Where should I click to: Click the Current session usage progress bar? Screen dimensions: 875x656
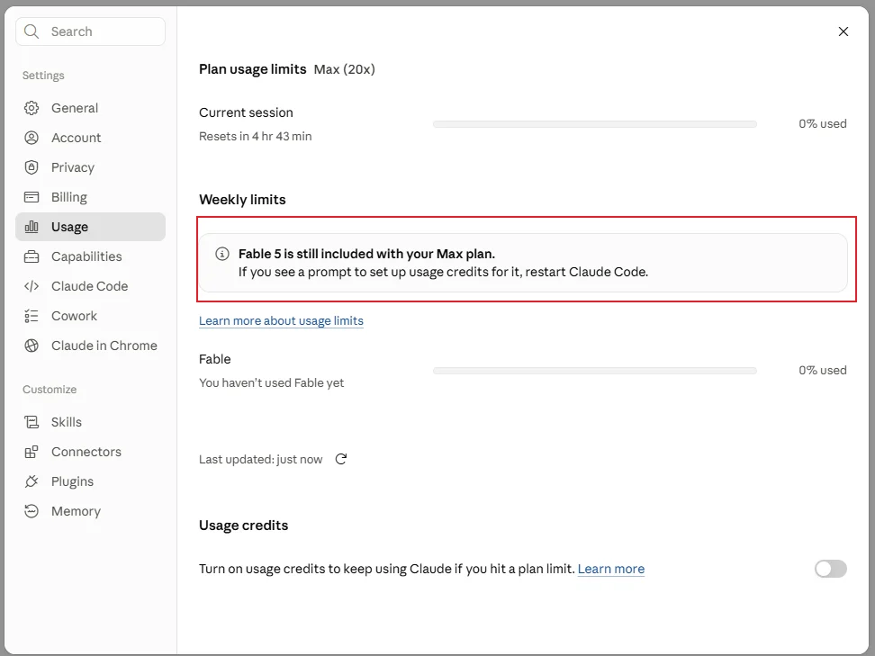coord(595,124)
